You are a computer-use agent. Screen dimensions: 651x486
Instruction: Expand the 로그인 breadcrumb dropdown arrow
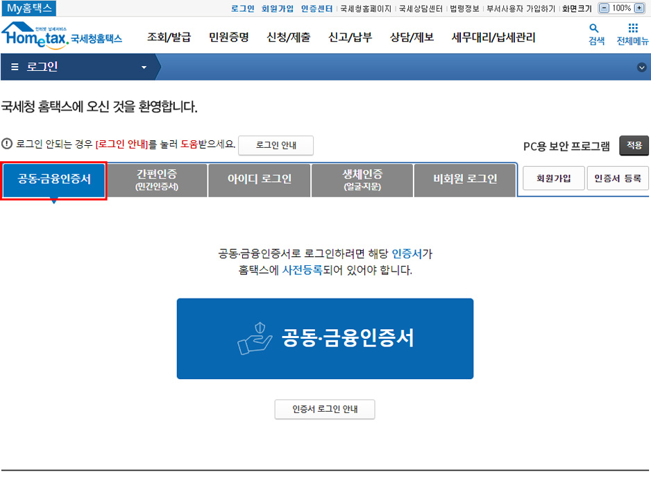(x=144, y=67)
